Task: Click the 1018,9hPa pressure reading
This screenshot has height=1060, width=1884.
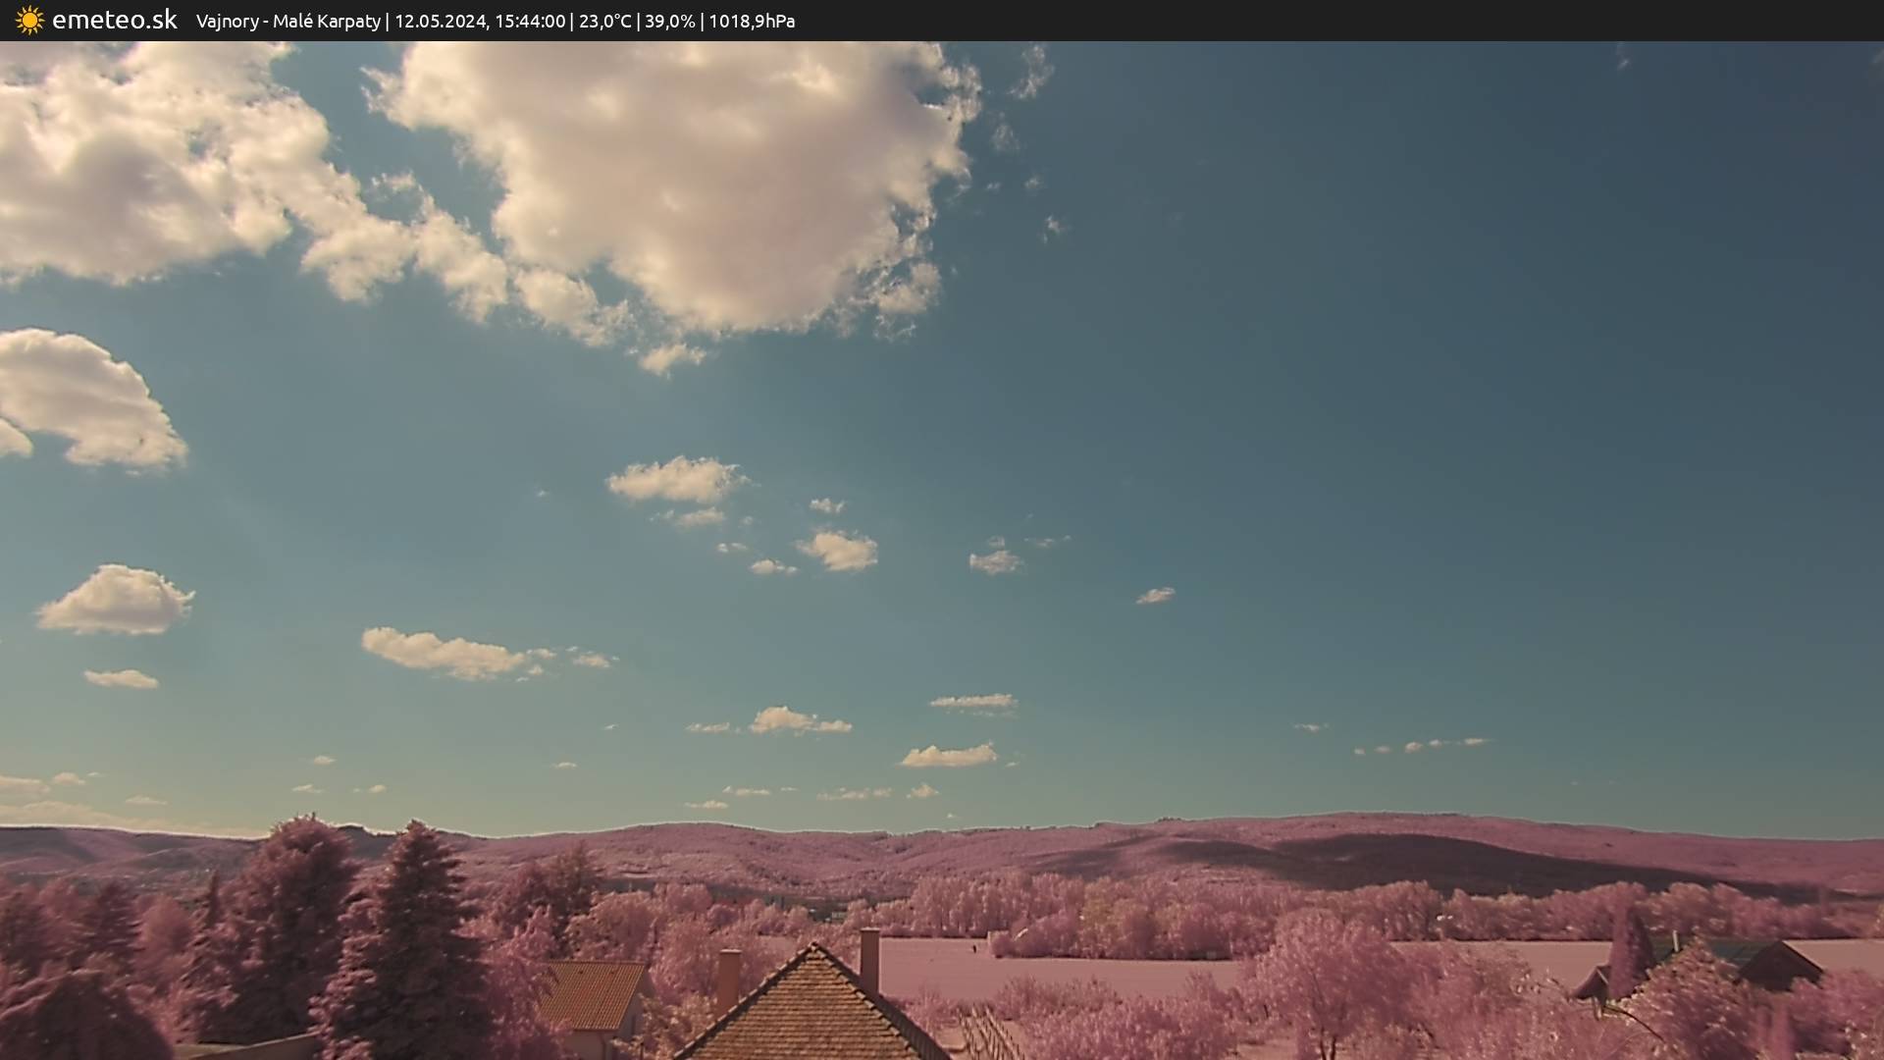Action: [752, 21]
